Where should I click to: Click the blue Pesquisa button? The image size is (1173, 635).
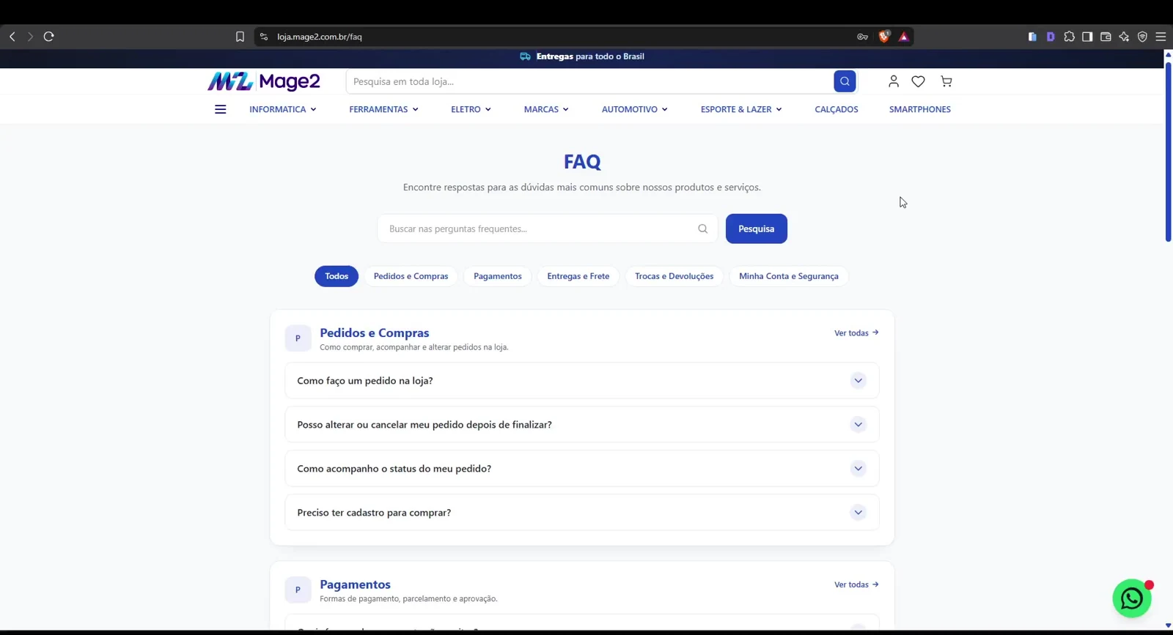tap(757, 229)
